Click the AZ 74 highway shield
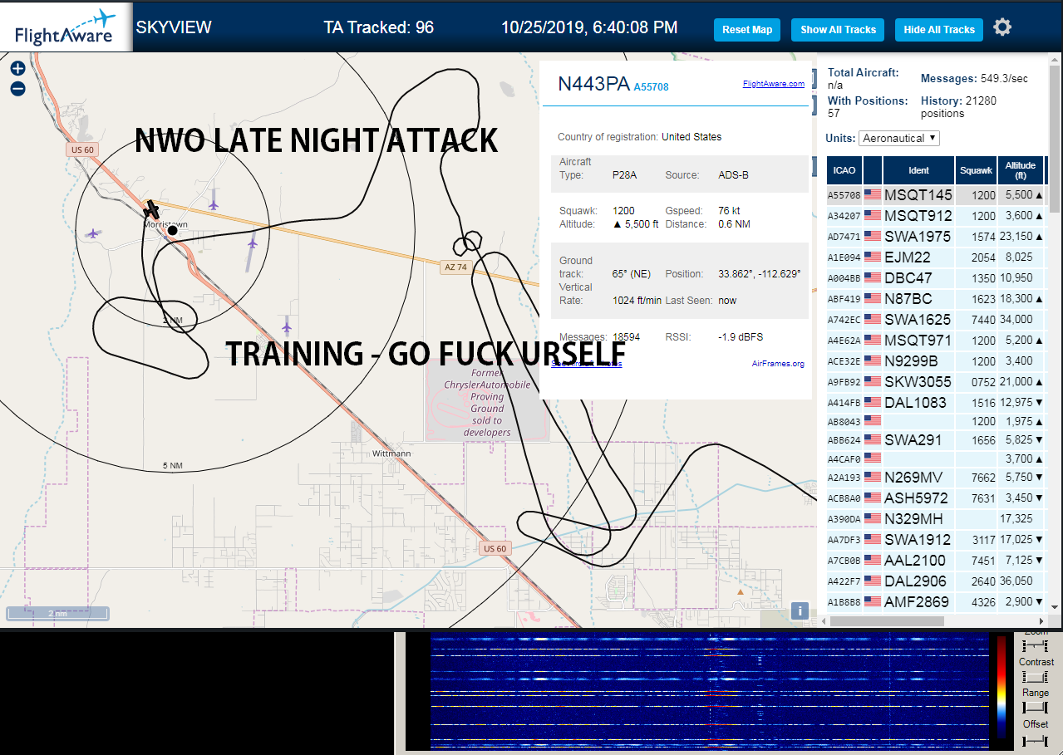The height and width of the screenshot is (755, 1063). point(455,267)
